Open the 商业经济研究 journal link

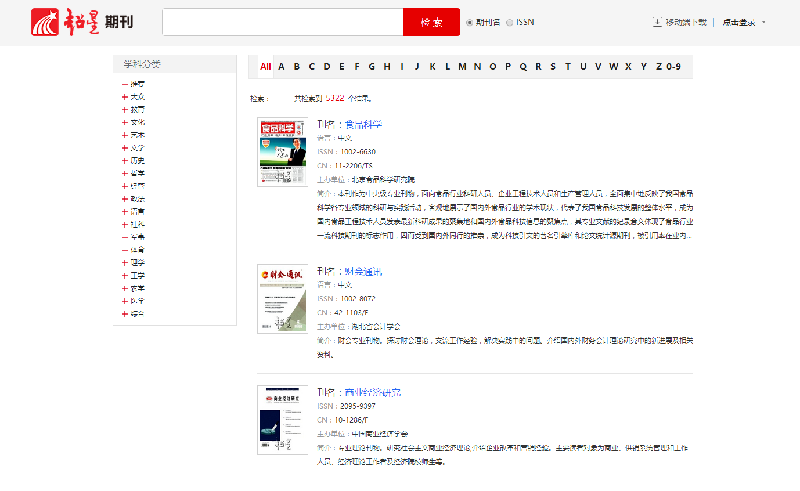point(373,393)
